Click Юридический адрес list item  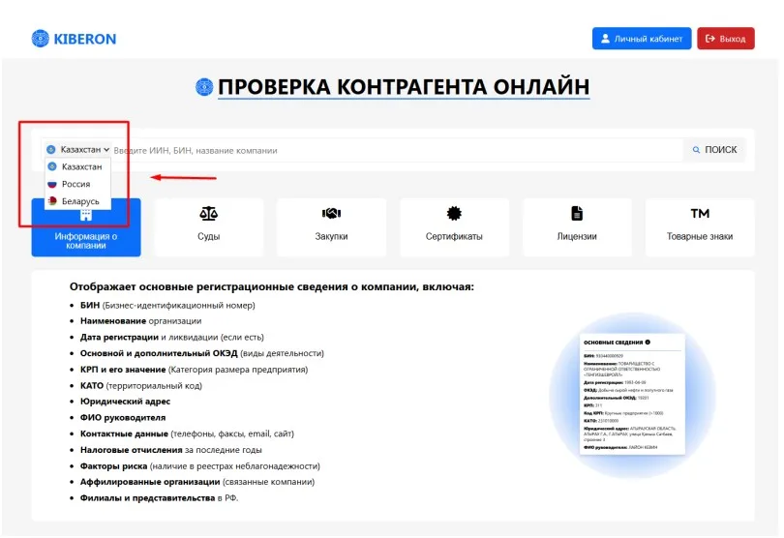[125, 401]
